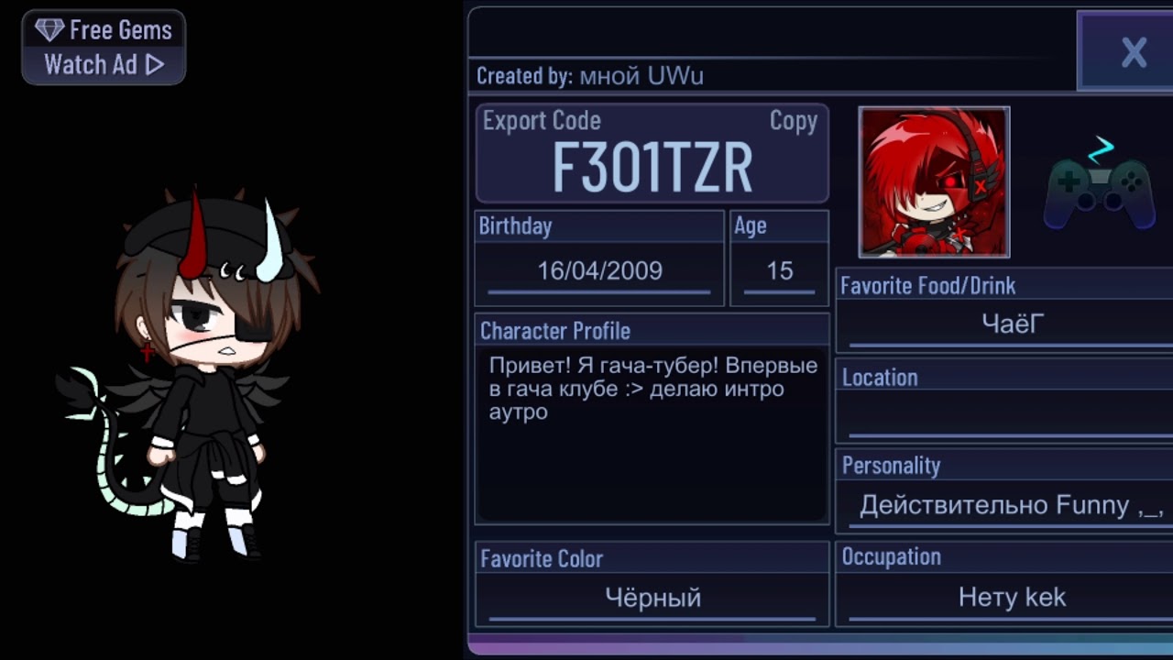Viewport: 1173px width, 660px height.
Task: Click the Free Gems Watch Ad button
Action: 104,48
